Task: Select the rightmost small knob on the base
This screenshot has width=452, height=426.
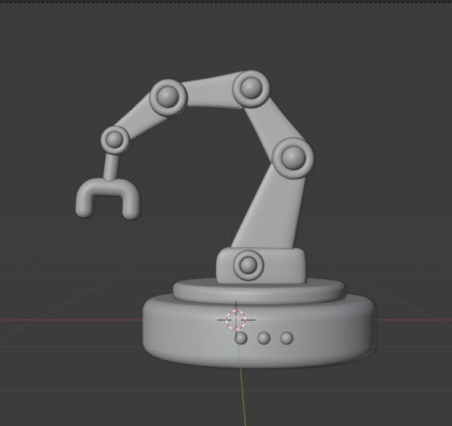Action: [286, 338]
